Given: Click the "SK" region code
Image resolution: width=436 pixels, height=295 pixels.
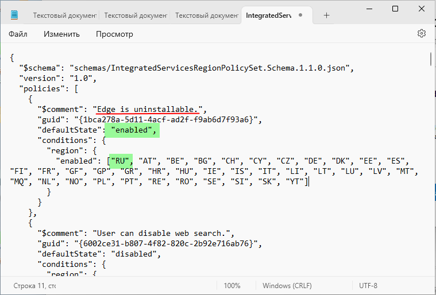Looking at the screenshot, I should click(x=268, y=182).
